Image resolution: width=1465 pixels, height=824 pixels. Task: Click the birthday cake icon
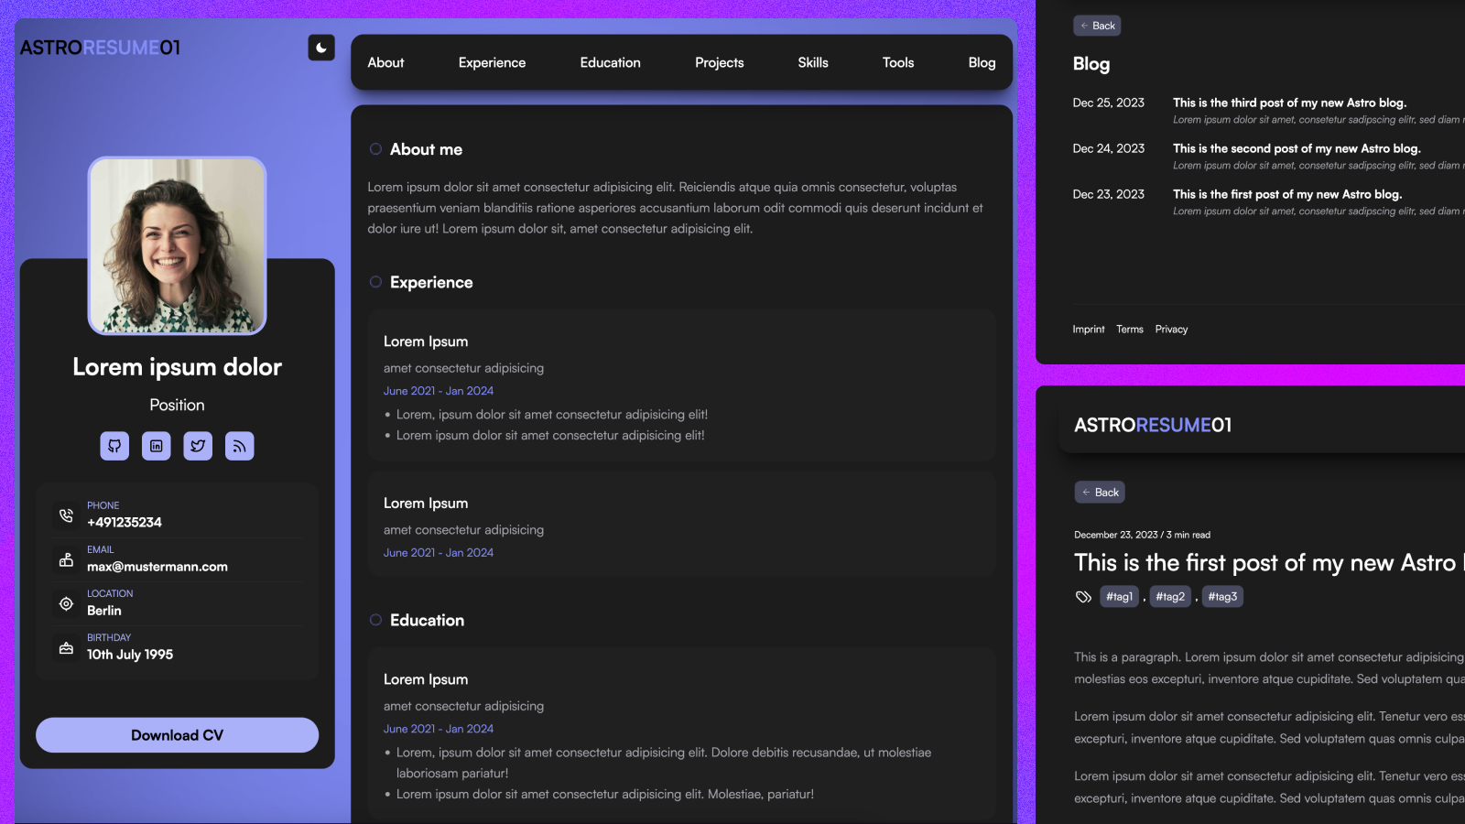pos(66,647)
